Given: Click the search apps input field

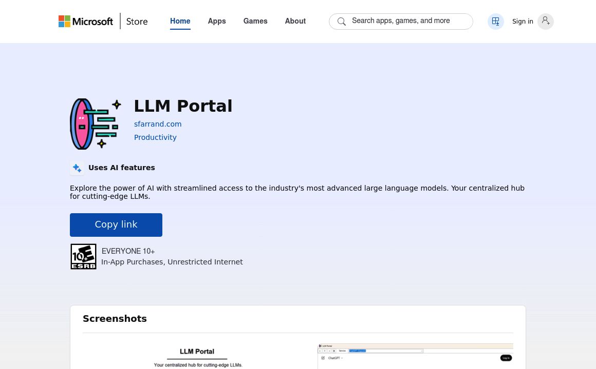Looking at the screenshot, I should click(406, 21).
